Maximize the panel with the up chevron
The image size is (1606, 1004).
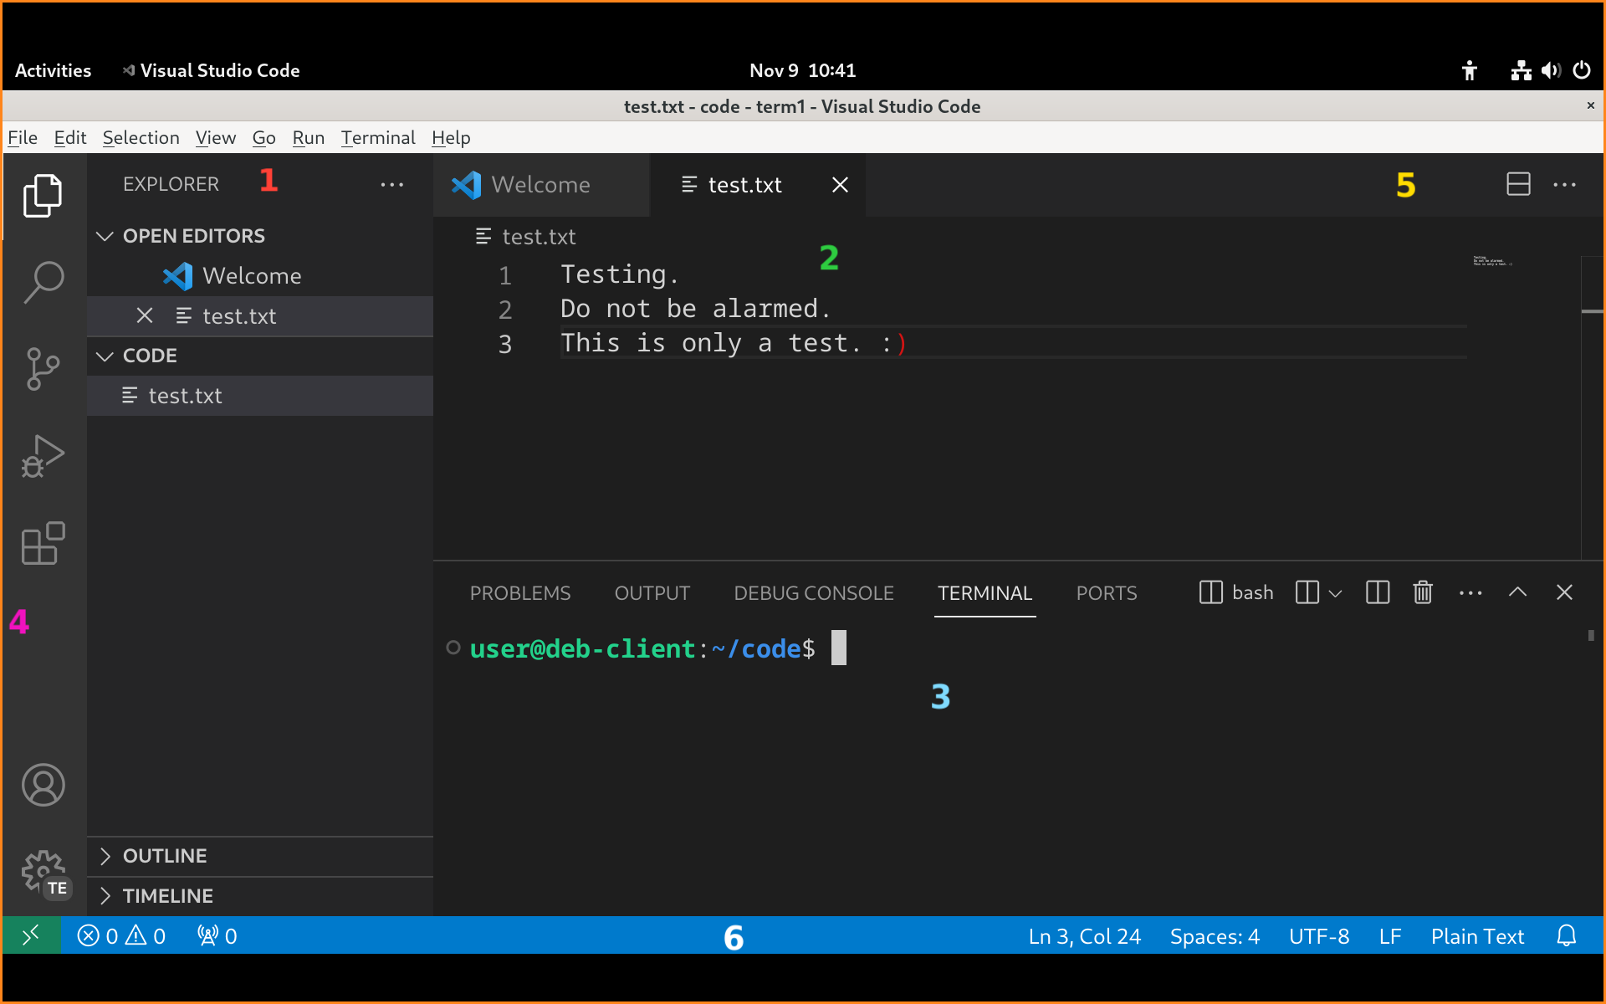coord(1517,592)
